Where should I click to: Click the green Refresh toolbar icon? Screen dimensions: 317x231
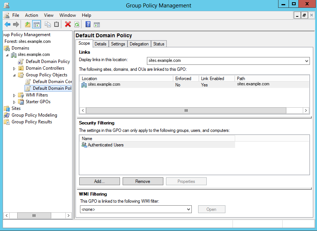coord(77,25)
